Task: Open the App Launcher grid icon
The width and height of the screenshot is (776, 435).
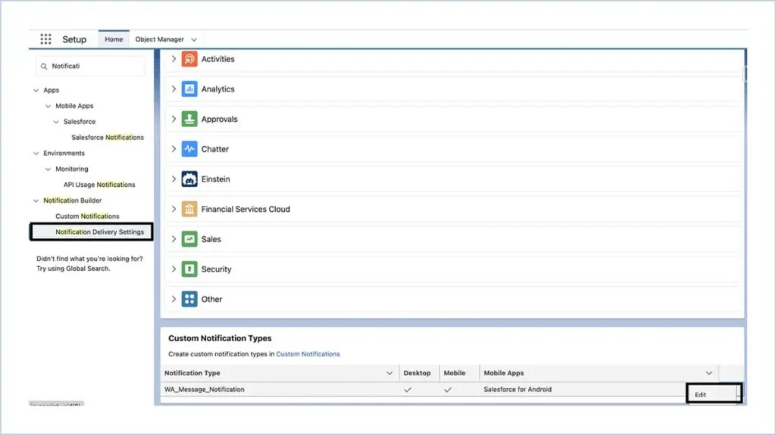Action: tap(45, 39)
